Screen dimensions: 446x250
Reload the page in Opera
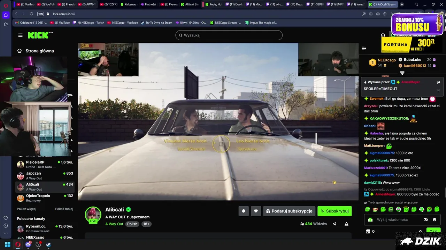point(31,14)
